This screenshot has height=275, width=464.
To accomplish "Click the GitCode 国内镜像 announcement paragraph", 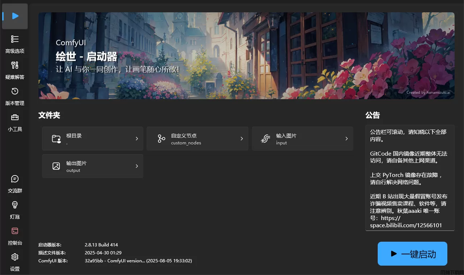I will pyautogui.click(x=409, y=157).
